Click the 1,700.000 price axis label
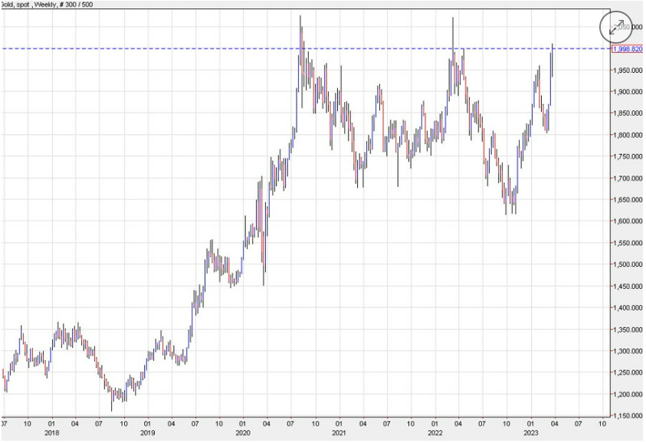 click(628, 179)
